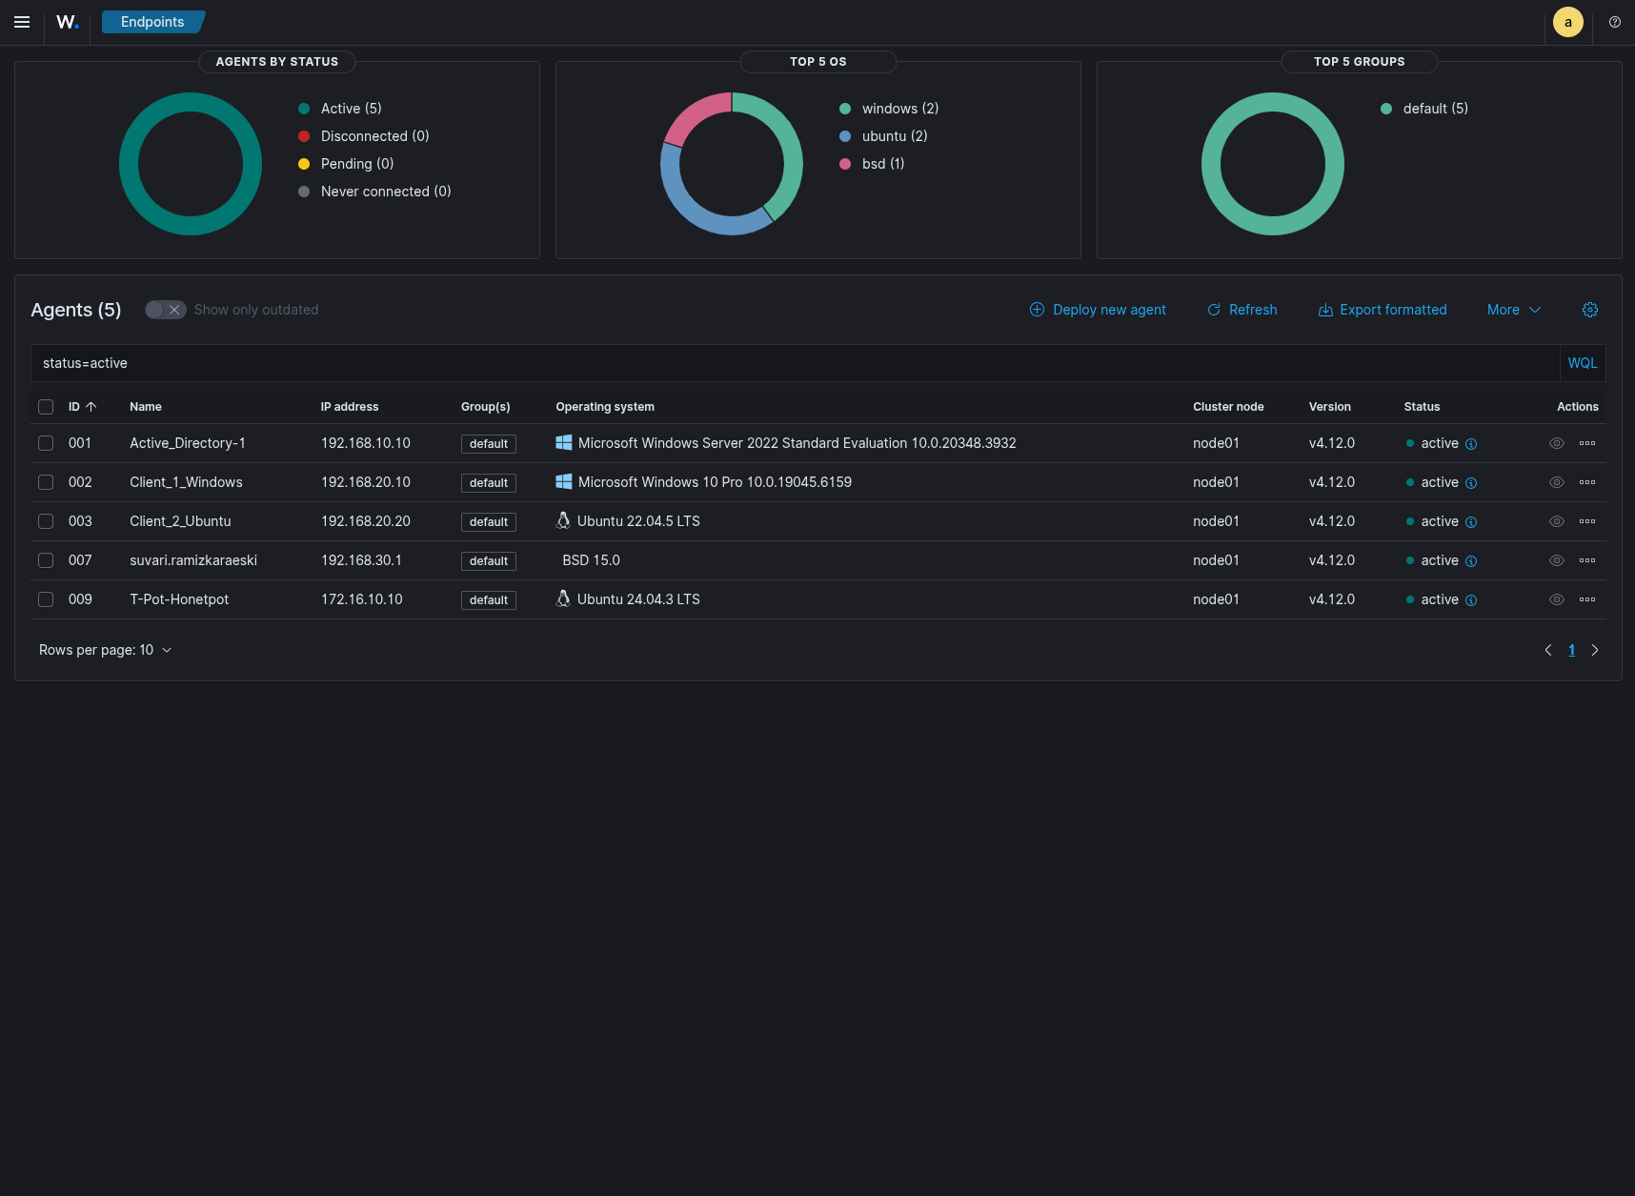Image resolution: width=1635 pixels, height=1196 pixels.
Task: Click Deploy new agent button
Action: pos(1098,310)
